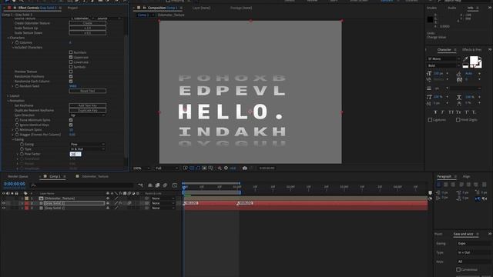Toggle the Superscript text style

[467, 112]
